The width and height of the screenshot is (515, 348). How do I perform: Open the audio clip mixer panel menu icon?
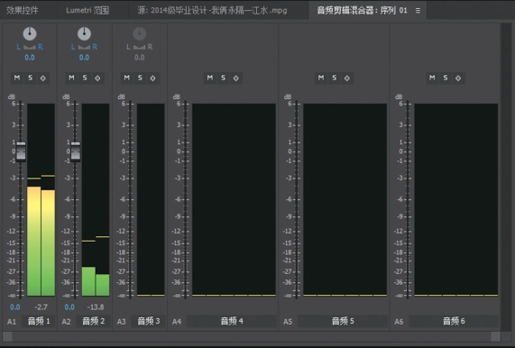(x=418, y=11)
